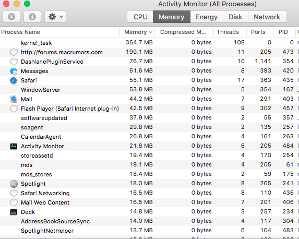Select the Memory tab
This screenshot has width=299, height=239.
pyautogui.click(x=172, y=17)
